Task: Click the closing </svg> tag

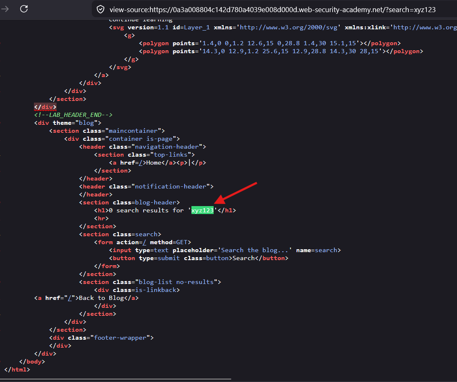Action: (120, 67)
